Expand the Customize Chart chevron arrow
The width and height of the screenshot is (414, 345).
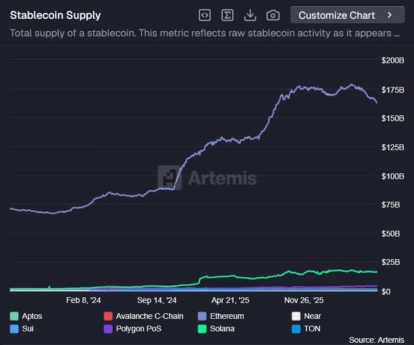pos(390,15)
